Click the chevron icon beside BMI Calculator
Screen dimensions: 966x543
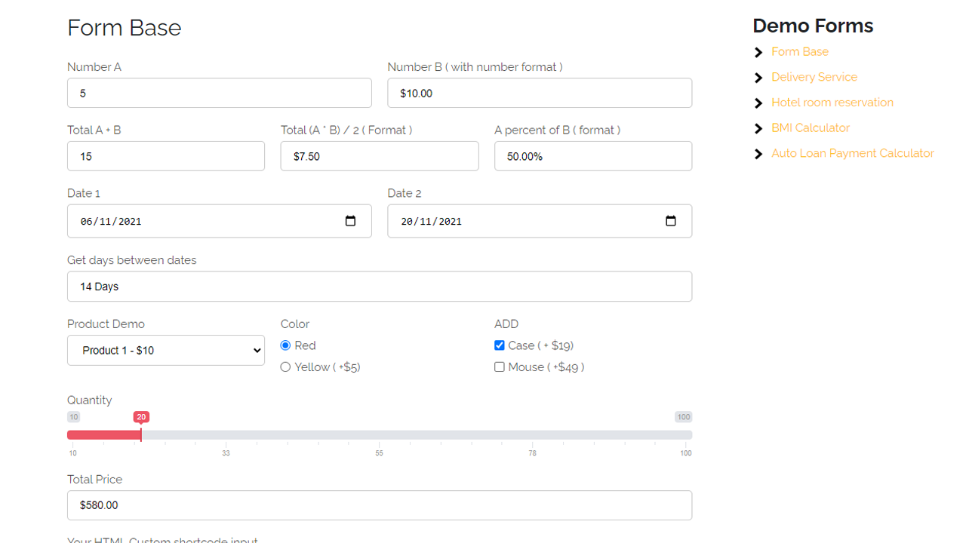click(758, 128)
